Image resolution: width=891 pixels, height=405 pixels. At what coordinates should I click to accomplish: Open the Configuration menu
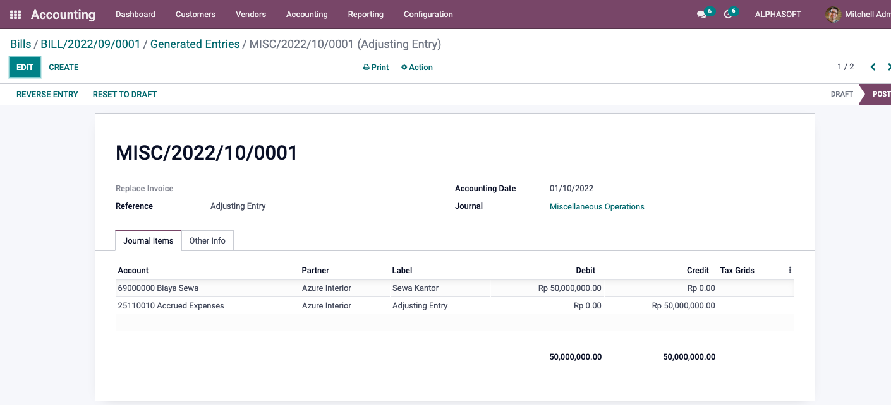point(428,15)
